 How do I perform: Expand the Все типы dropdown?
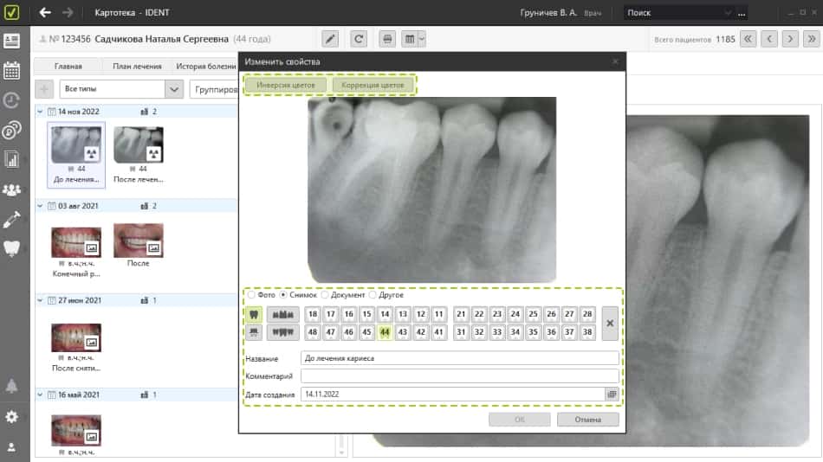tap(174, 90)
